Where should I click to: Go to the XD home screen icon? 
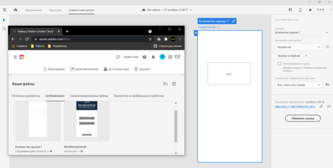16,10
